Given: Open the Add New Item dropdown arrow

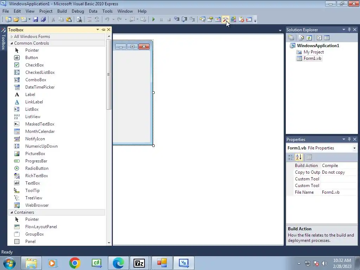Looking at the screenshot, I should pos(30,20).
